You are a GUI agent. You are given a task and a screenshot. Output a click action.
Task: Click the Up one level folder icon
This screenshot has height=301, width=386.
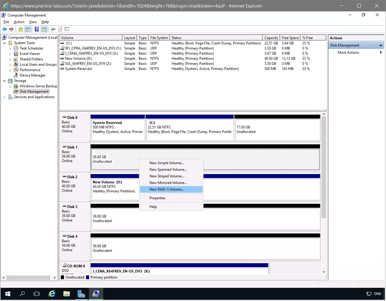(x=20, y=29)
